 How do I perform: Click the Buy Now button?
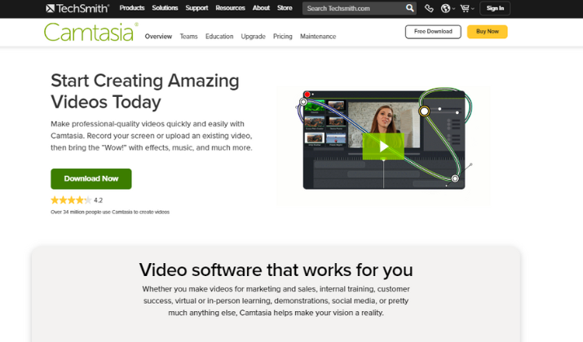coord(487,32)
